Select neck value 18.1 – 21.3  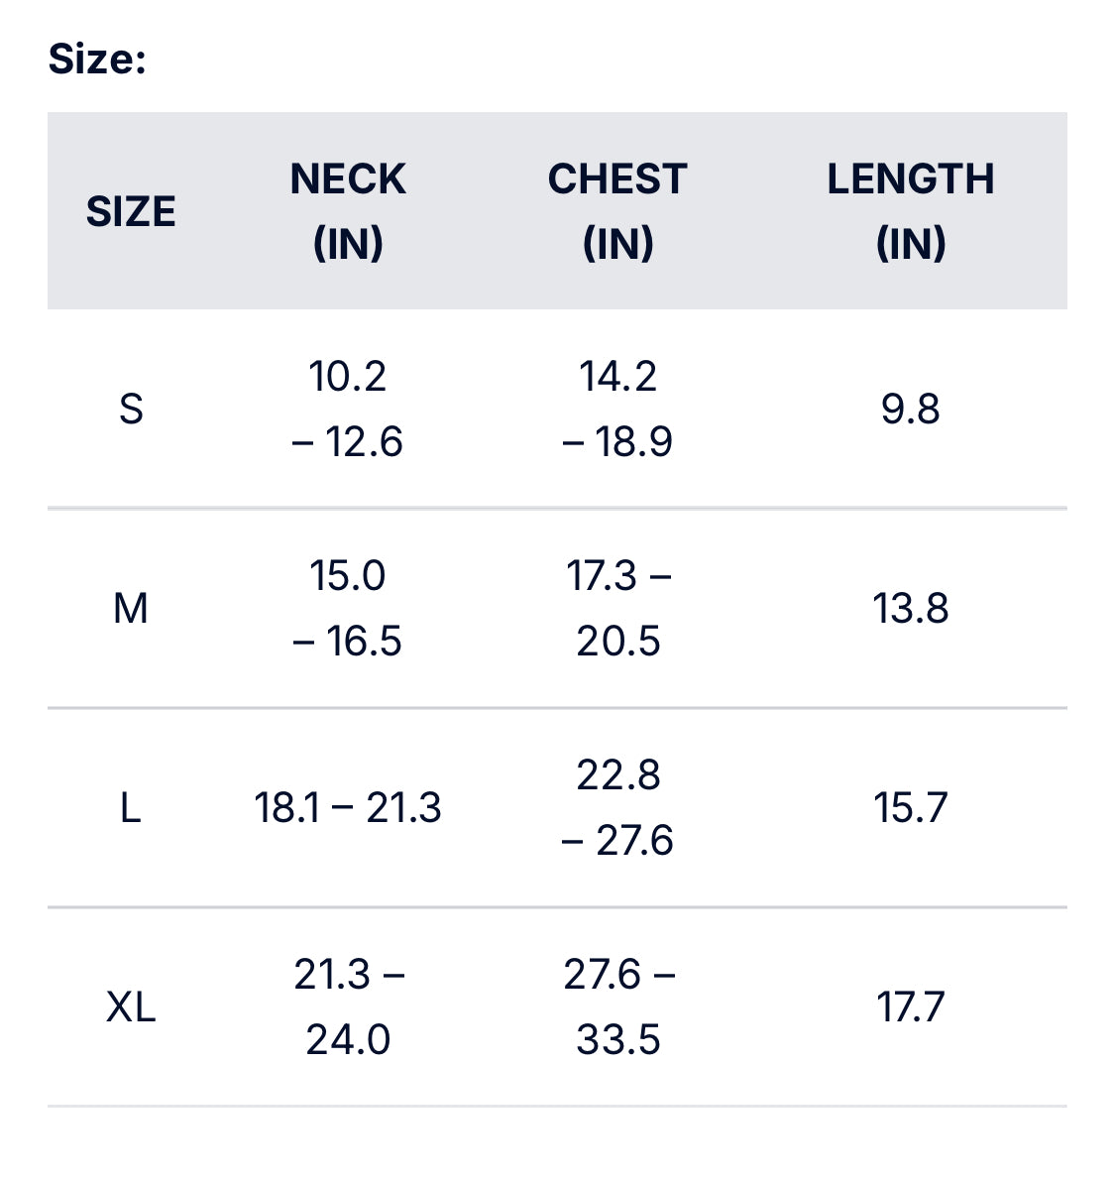coord(348,808)
